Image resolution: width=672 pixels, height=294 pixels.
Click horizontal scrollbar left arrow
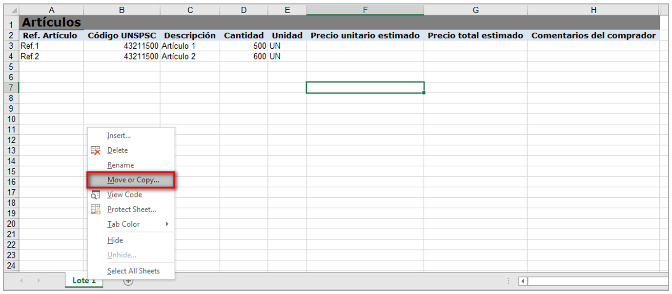coord(523,281)
